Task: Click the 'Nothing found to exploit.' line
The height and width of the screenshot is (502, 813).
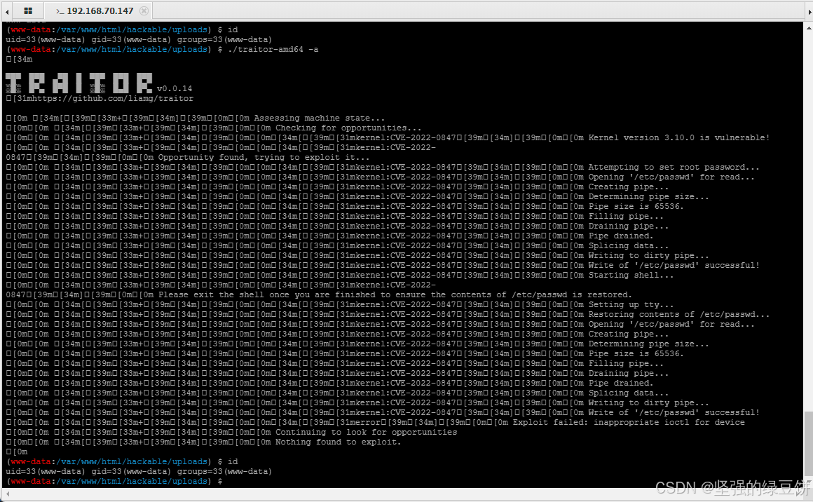Action: click(x=338, y=442)
